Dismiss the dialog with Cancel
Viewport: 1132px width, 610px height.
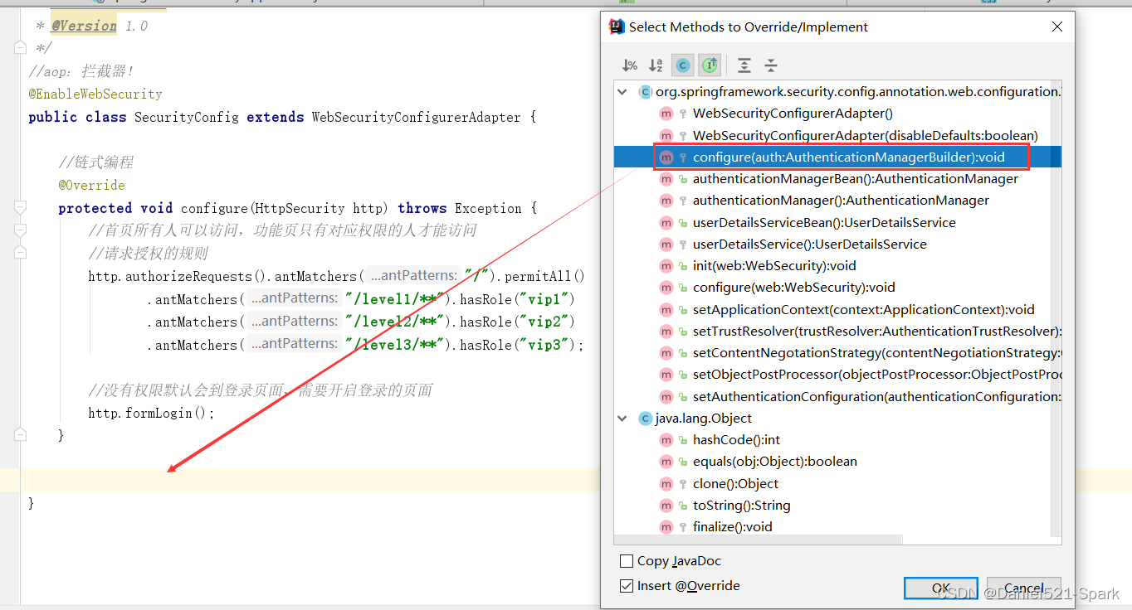click(x=1024, y=588)
